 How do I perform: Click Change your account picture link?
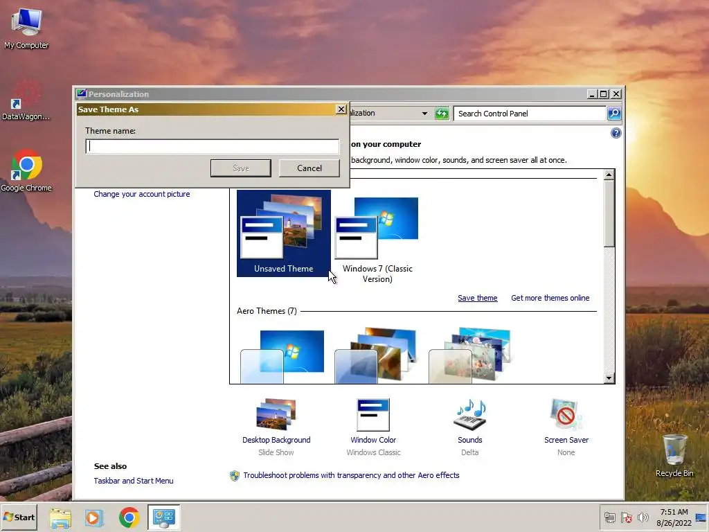pyautogui.click(x=142, y=194)
